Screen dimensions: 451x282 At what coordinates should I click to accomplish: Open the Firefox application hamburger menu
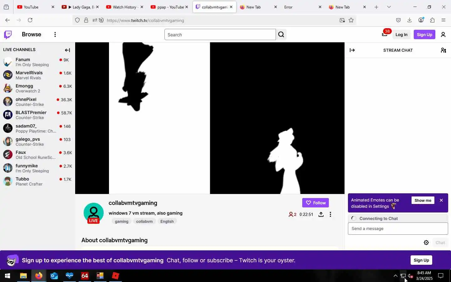click(443, 20)
